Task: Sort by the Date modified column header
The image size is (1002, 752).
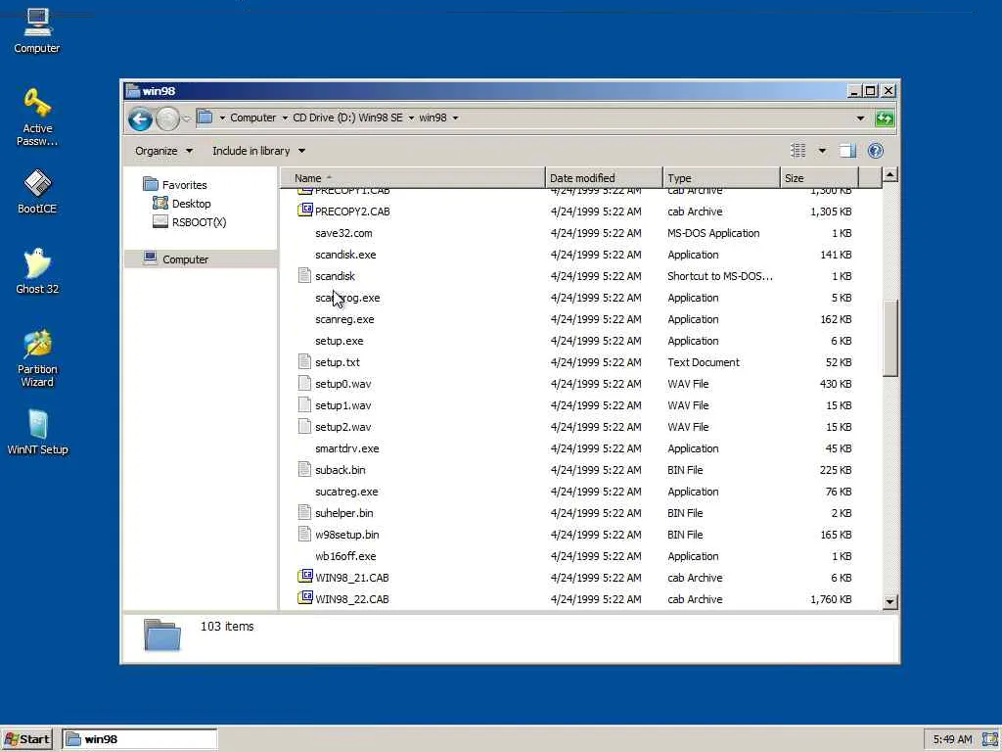Action: (604, 178)
